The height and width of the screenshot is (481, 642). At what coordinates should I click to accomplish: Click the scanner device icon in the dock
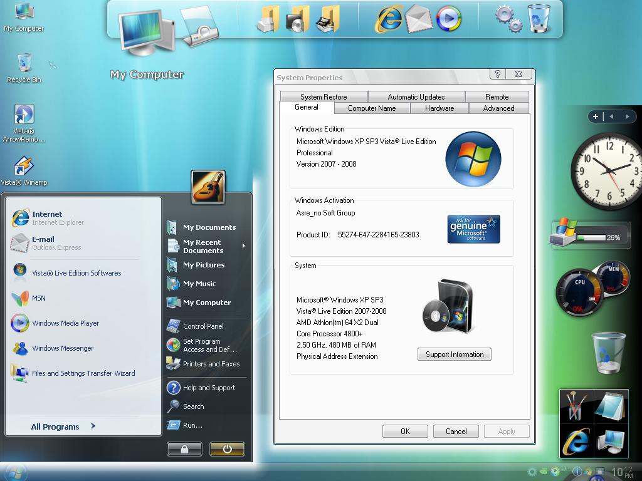(199, 25)
